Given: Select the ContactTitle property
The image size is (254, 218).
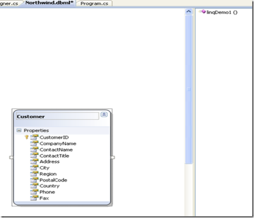Looking at the screenshot, I should pos(54,156).
